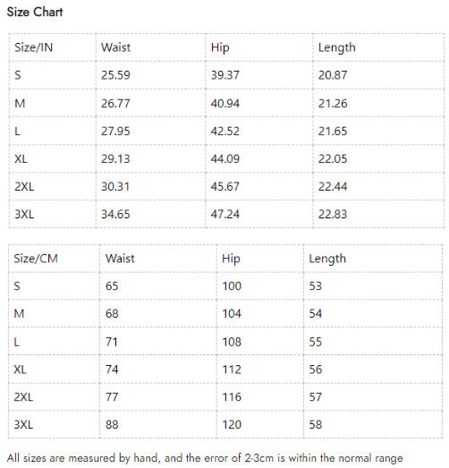Click the L length value 55
The width and height of the screenshot is (449, 468).
point(316,342)
